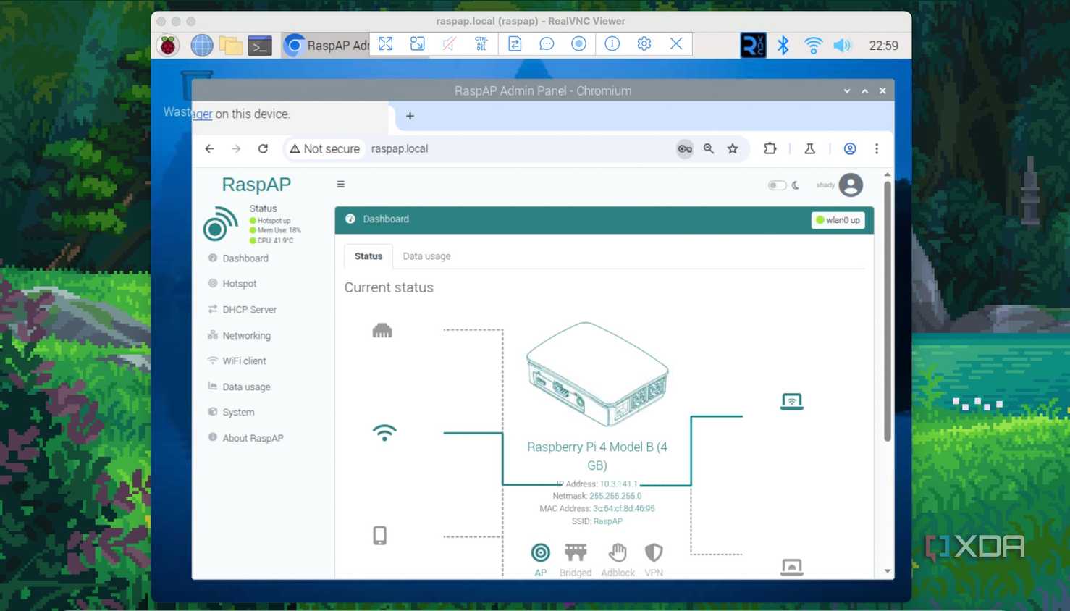Open the Chromium three-dot menu
This screenshot has height=611, width=1070.
click(x=877, y=148)
